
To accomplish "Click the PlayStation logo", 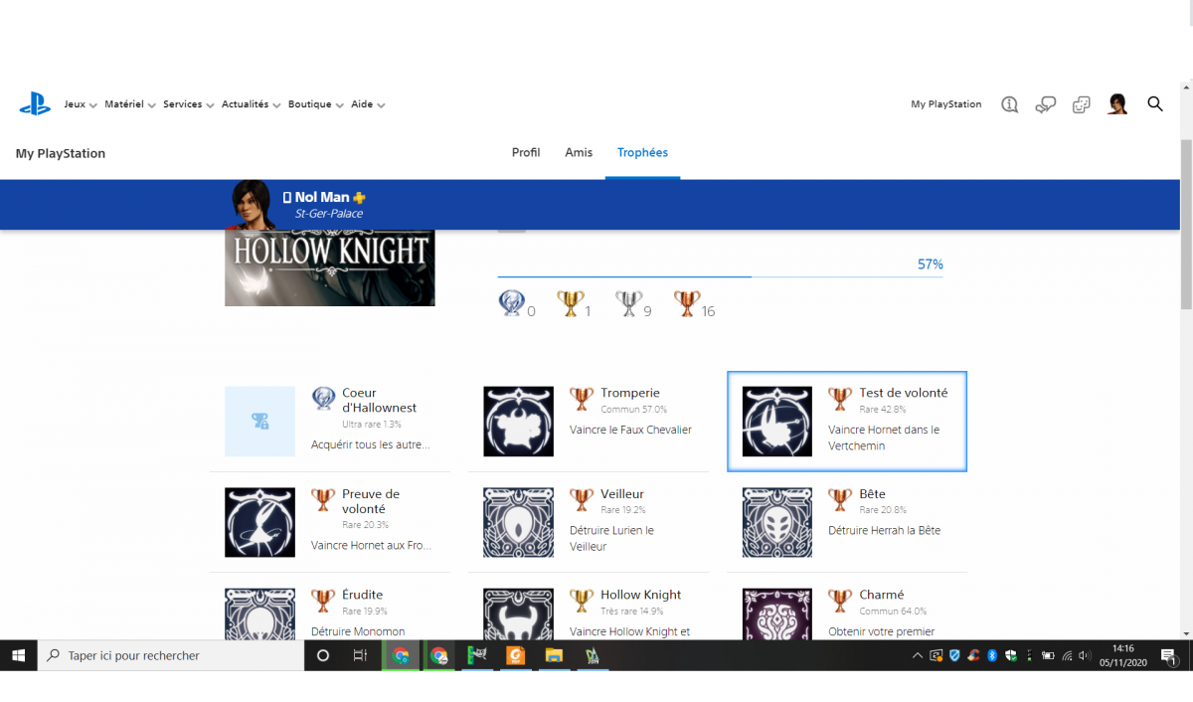I will point(35,103).
